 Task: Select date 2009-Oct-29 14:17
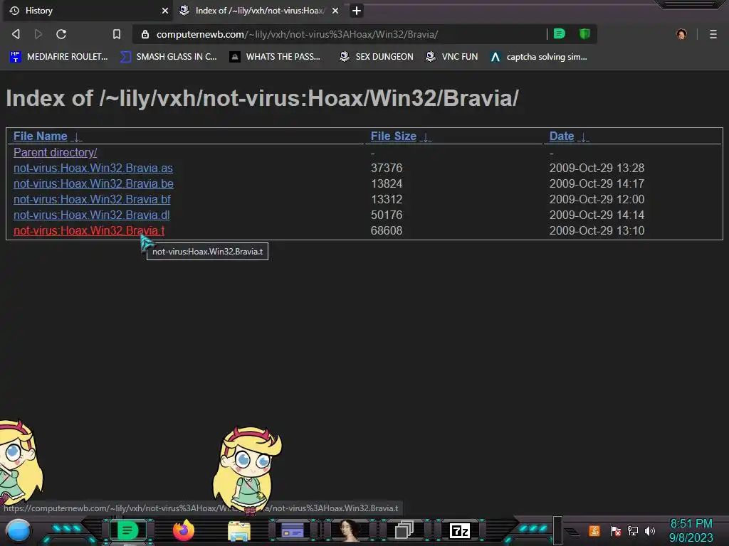click(x=597, y=183)
